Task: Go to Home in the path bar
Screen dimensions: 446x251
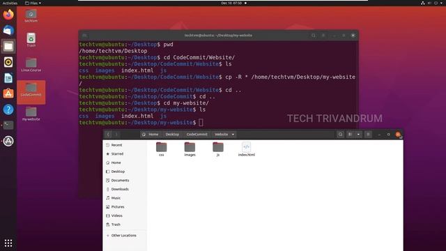Action: [x=151, y=135]
